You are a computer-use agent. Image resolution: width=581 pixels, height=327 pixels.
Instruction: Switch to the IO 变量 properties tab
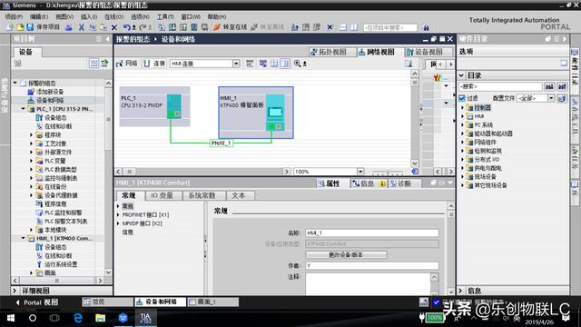click(162, 195)
